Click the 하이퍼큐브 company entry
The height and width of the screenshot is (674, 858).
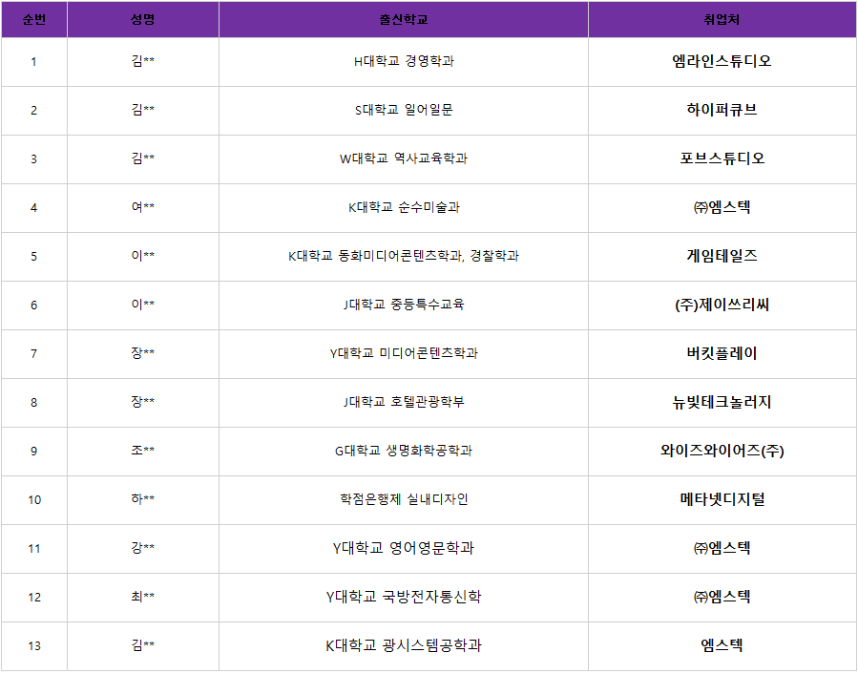click(722, 110)
